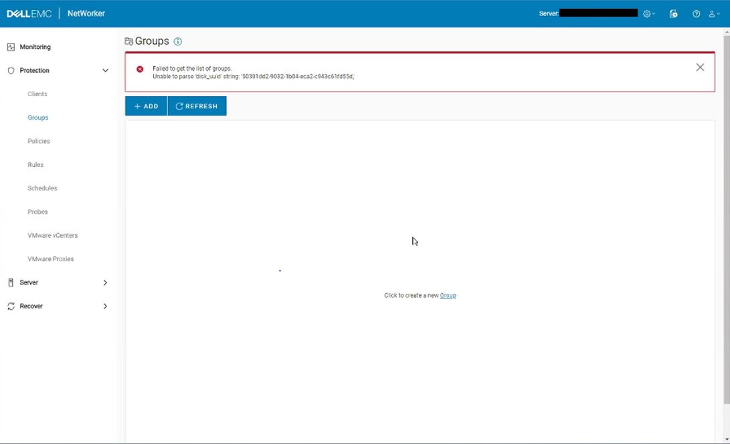
Task: Dismiss the failed groups error message
Action: [700, 67]
